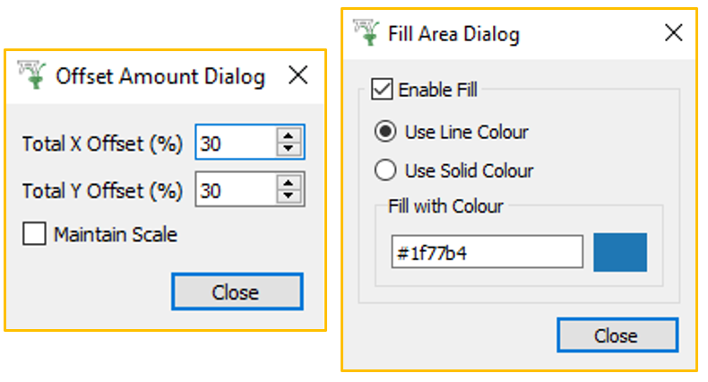This screenshot has height=382, width=708.
Task: Open the blue fill colour swatch
Action: 619,252
